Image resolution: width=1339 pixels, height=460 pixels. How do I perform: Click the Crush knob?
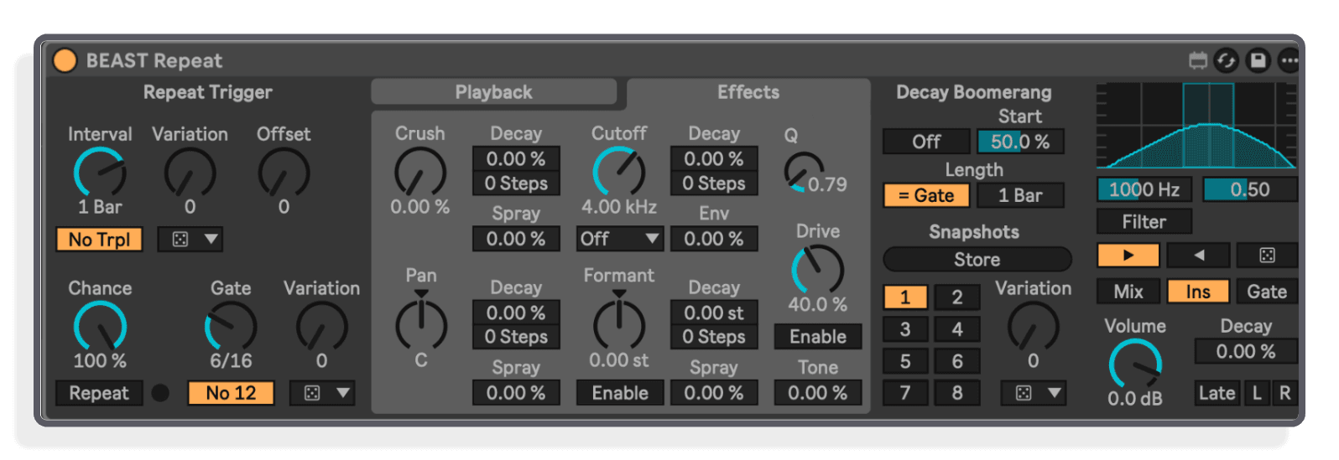420,173
